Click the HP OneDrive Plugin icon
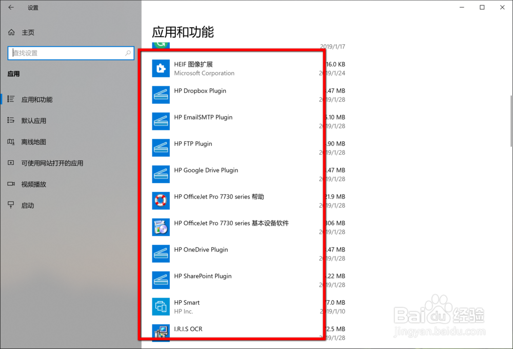 [161, 254]
